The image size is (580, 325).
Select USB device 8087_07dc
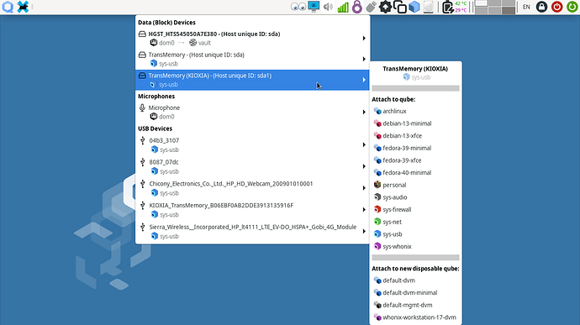[x=252, y=166]
